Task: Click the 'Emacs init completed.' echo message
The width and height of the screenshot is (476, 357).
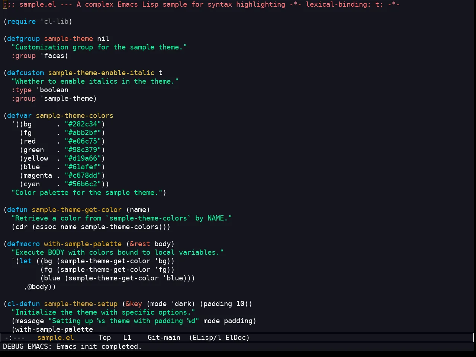Action: tap(99, 347)
